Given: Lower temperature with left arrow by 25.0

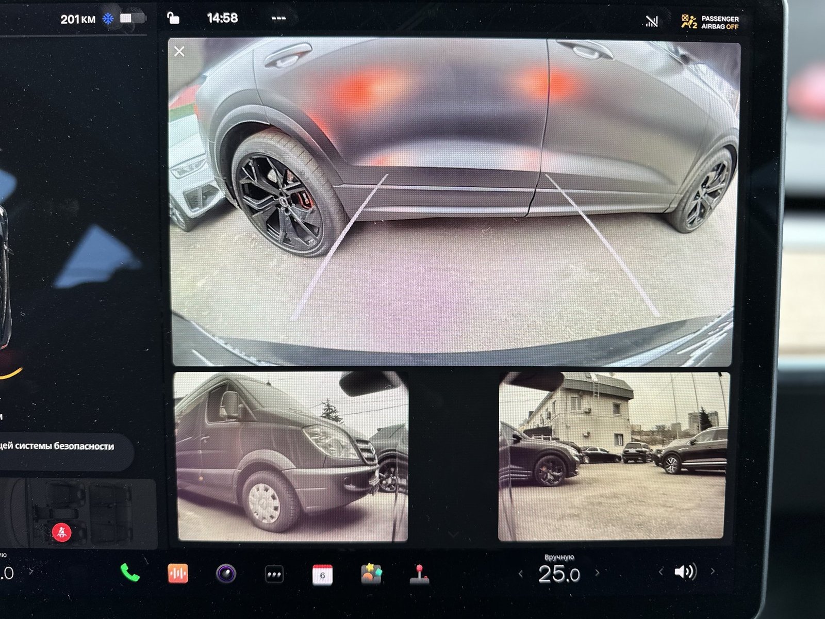Looking at the screenshot, I should [x=520, y=574].
